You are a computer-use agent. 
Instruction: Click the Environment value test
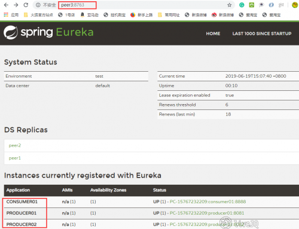pos(99,76)
